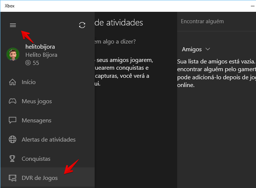Click the Helito Bijora real name text

[x=41, y=55]
